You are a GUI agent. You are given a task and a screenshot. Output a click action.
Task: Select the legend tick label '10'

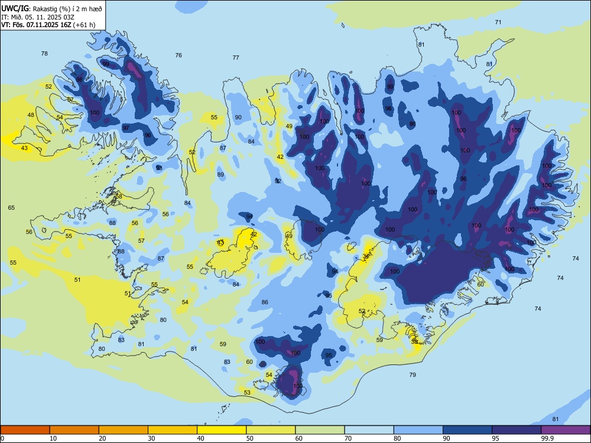[x=53, y=438]
